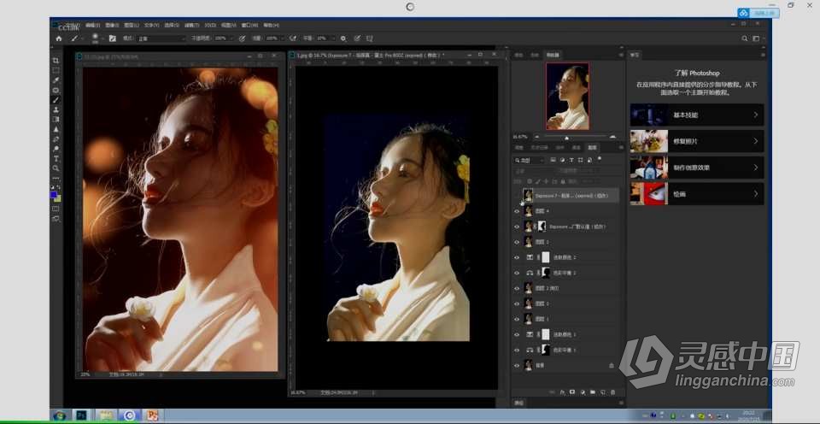
Task: Filter layers by type layers icon
Action: click(x=571, y=160)
